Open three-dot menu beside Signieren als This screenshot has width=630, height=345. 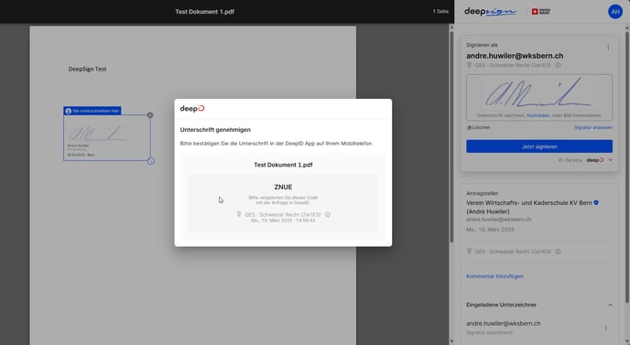(608, 48)
